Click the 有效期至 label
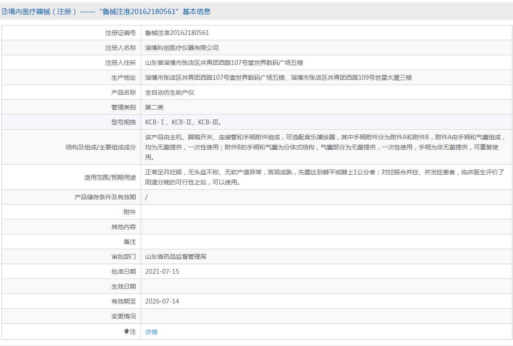Image resolution: width=513 pixels, height=346 pixels. coord(123,301)
